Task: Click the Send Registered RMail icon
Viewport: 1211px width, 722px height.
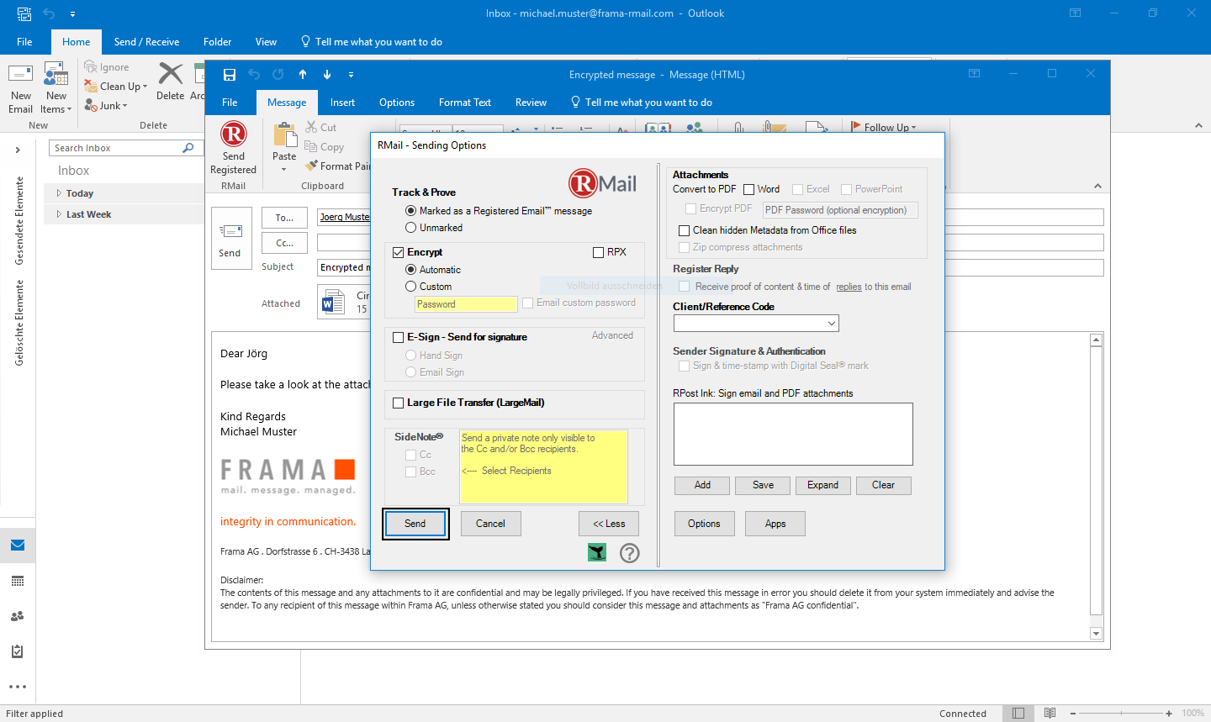Action: click(234, 134)
